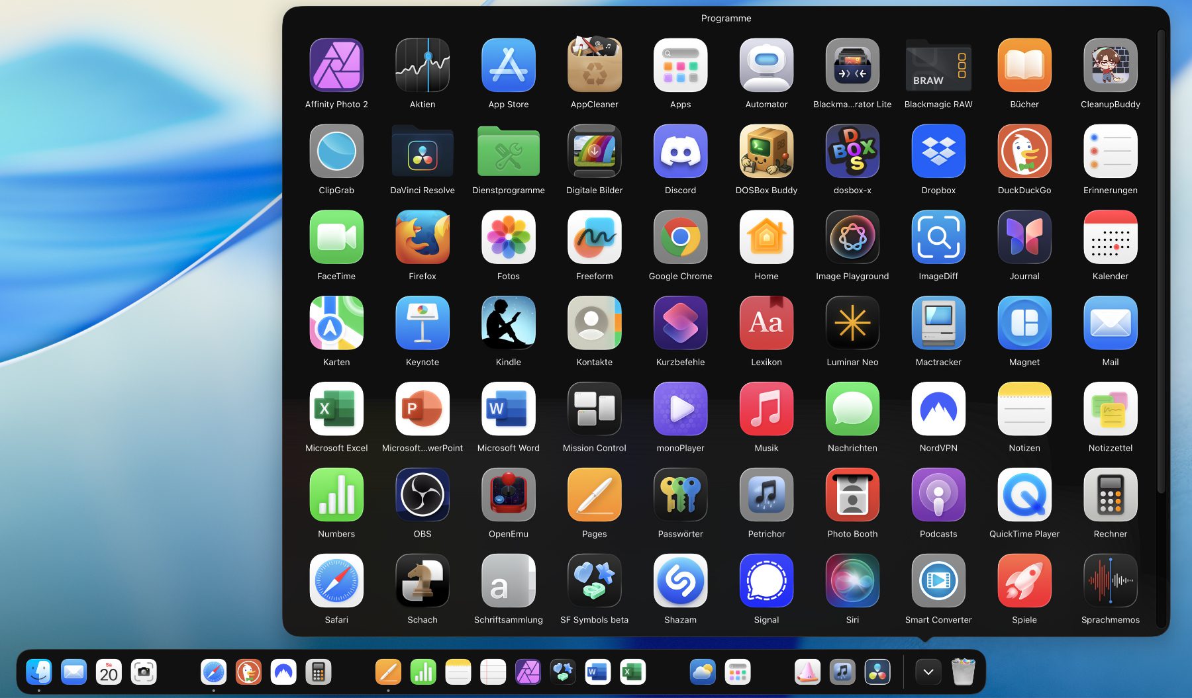Open the Discord app
The height and width of the screenshot is (698, 1192).
coord(680,152)
